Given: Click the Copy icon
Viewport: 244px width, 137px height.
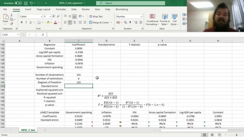Looking at the screenshot, I should tap(11, 19).
